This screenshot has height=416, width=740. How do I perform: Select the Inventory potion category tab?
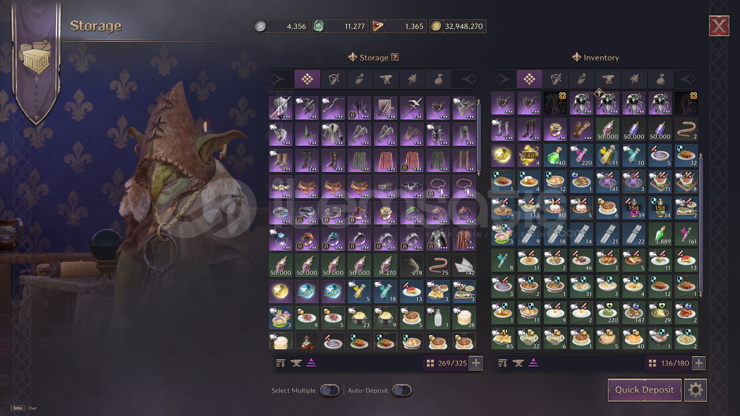(582, 79)
